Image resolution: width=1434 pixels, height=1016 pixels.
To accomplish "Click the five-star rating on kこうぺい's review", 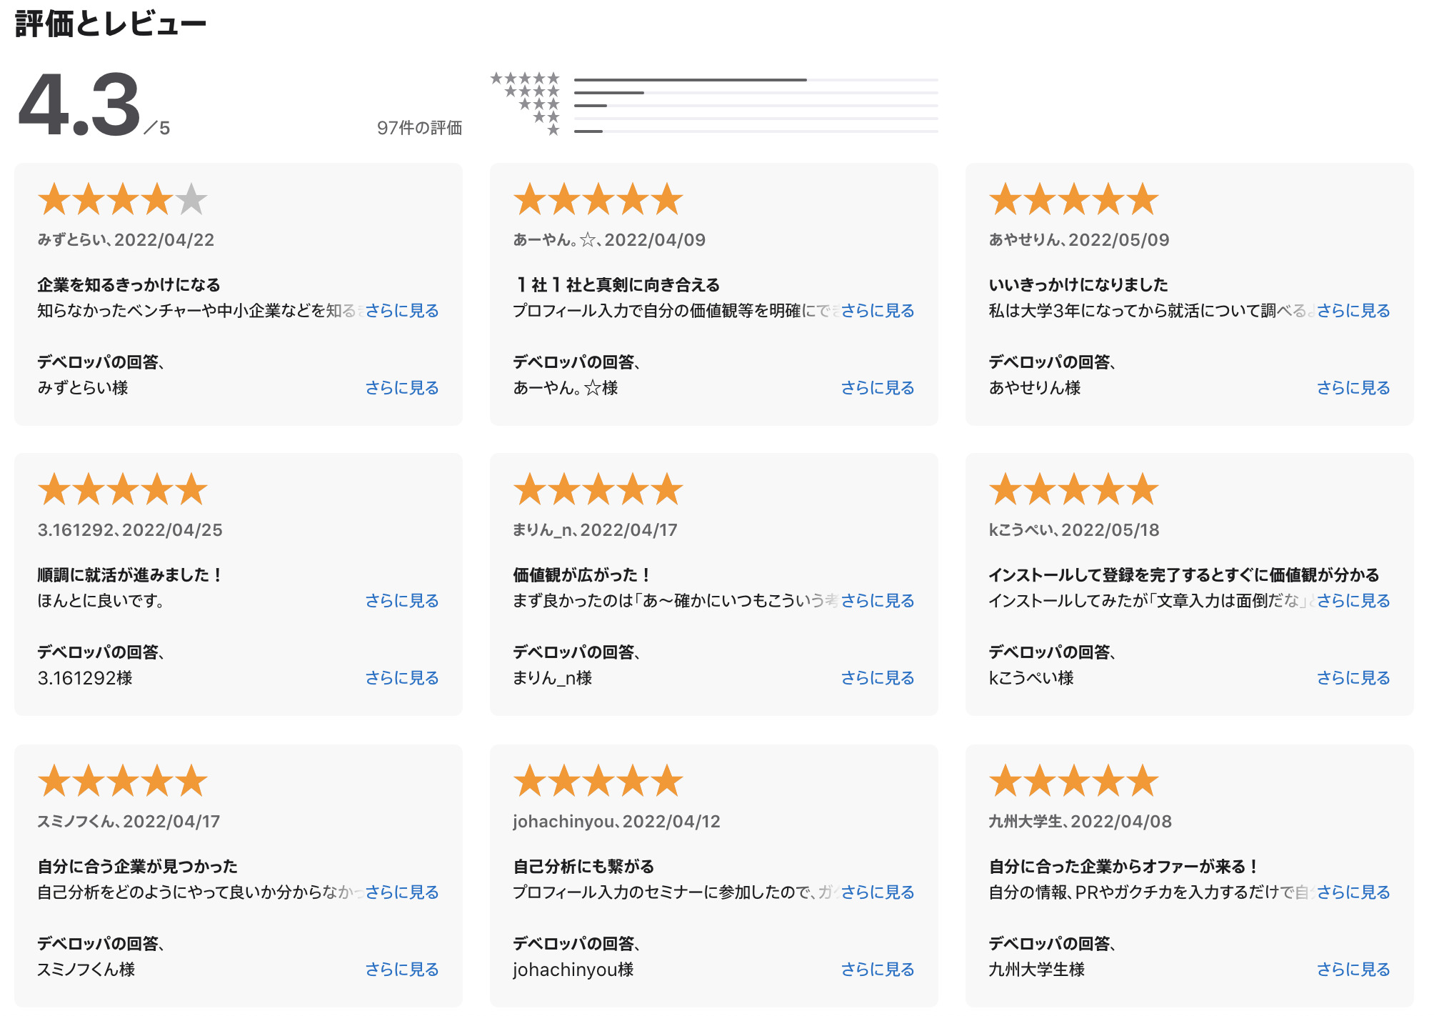I will point(1073,489).
